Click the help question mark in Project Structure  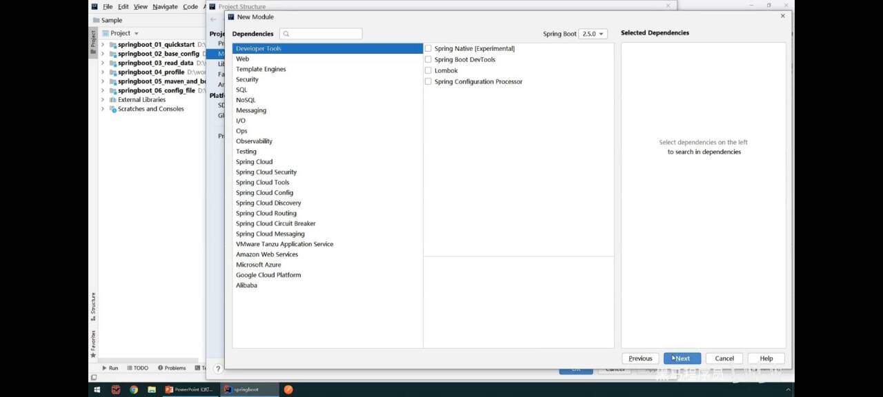pos(218,369)
